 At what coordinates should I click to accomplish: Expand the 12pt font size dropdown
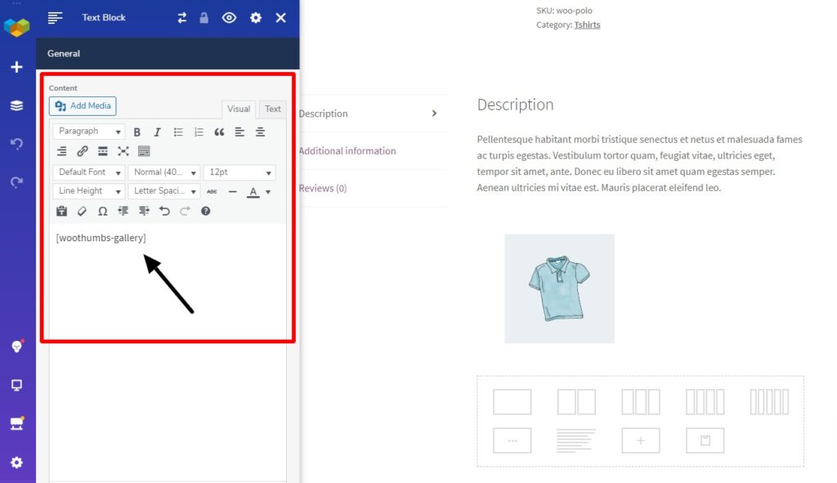(x=239, y=172)
